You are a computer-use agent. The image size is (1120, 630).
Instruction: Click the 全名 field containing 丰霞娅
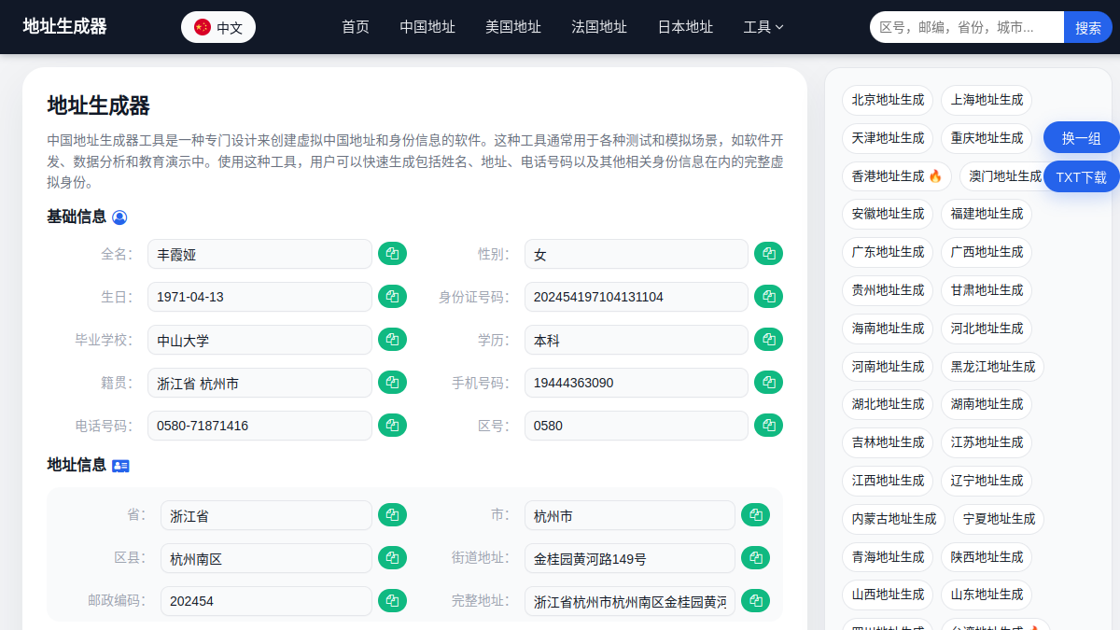(259, 254)
